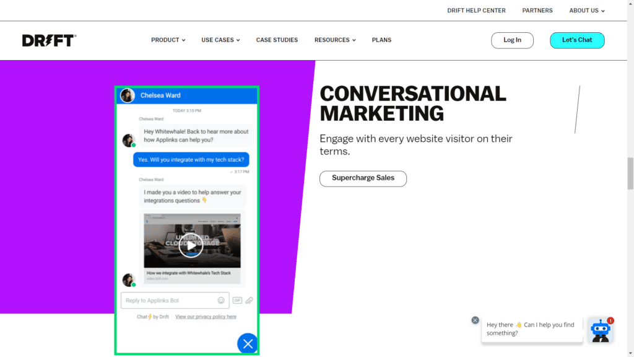
Task: Open the RESOURCES dropdown menu
Action: tap(334, 40)
